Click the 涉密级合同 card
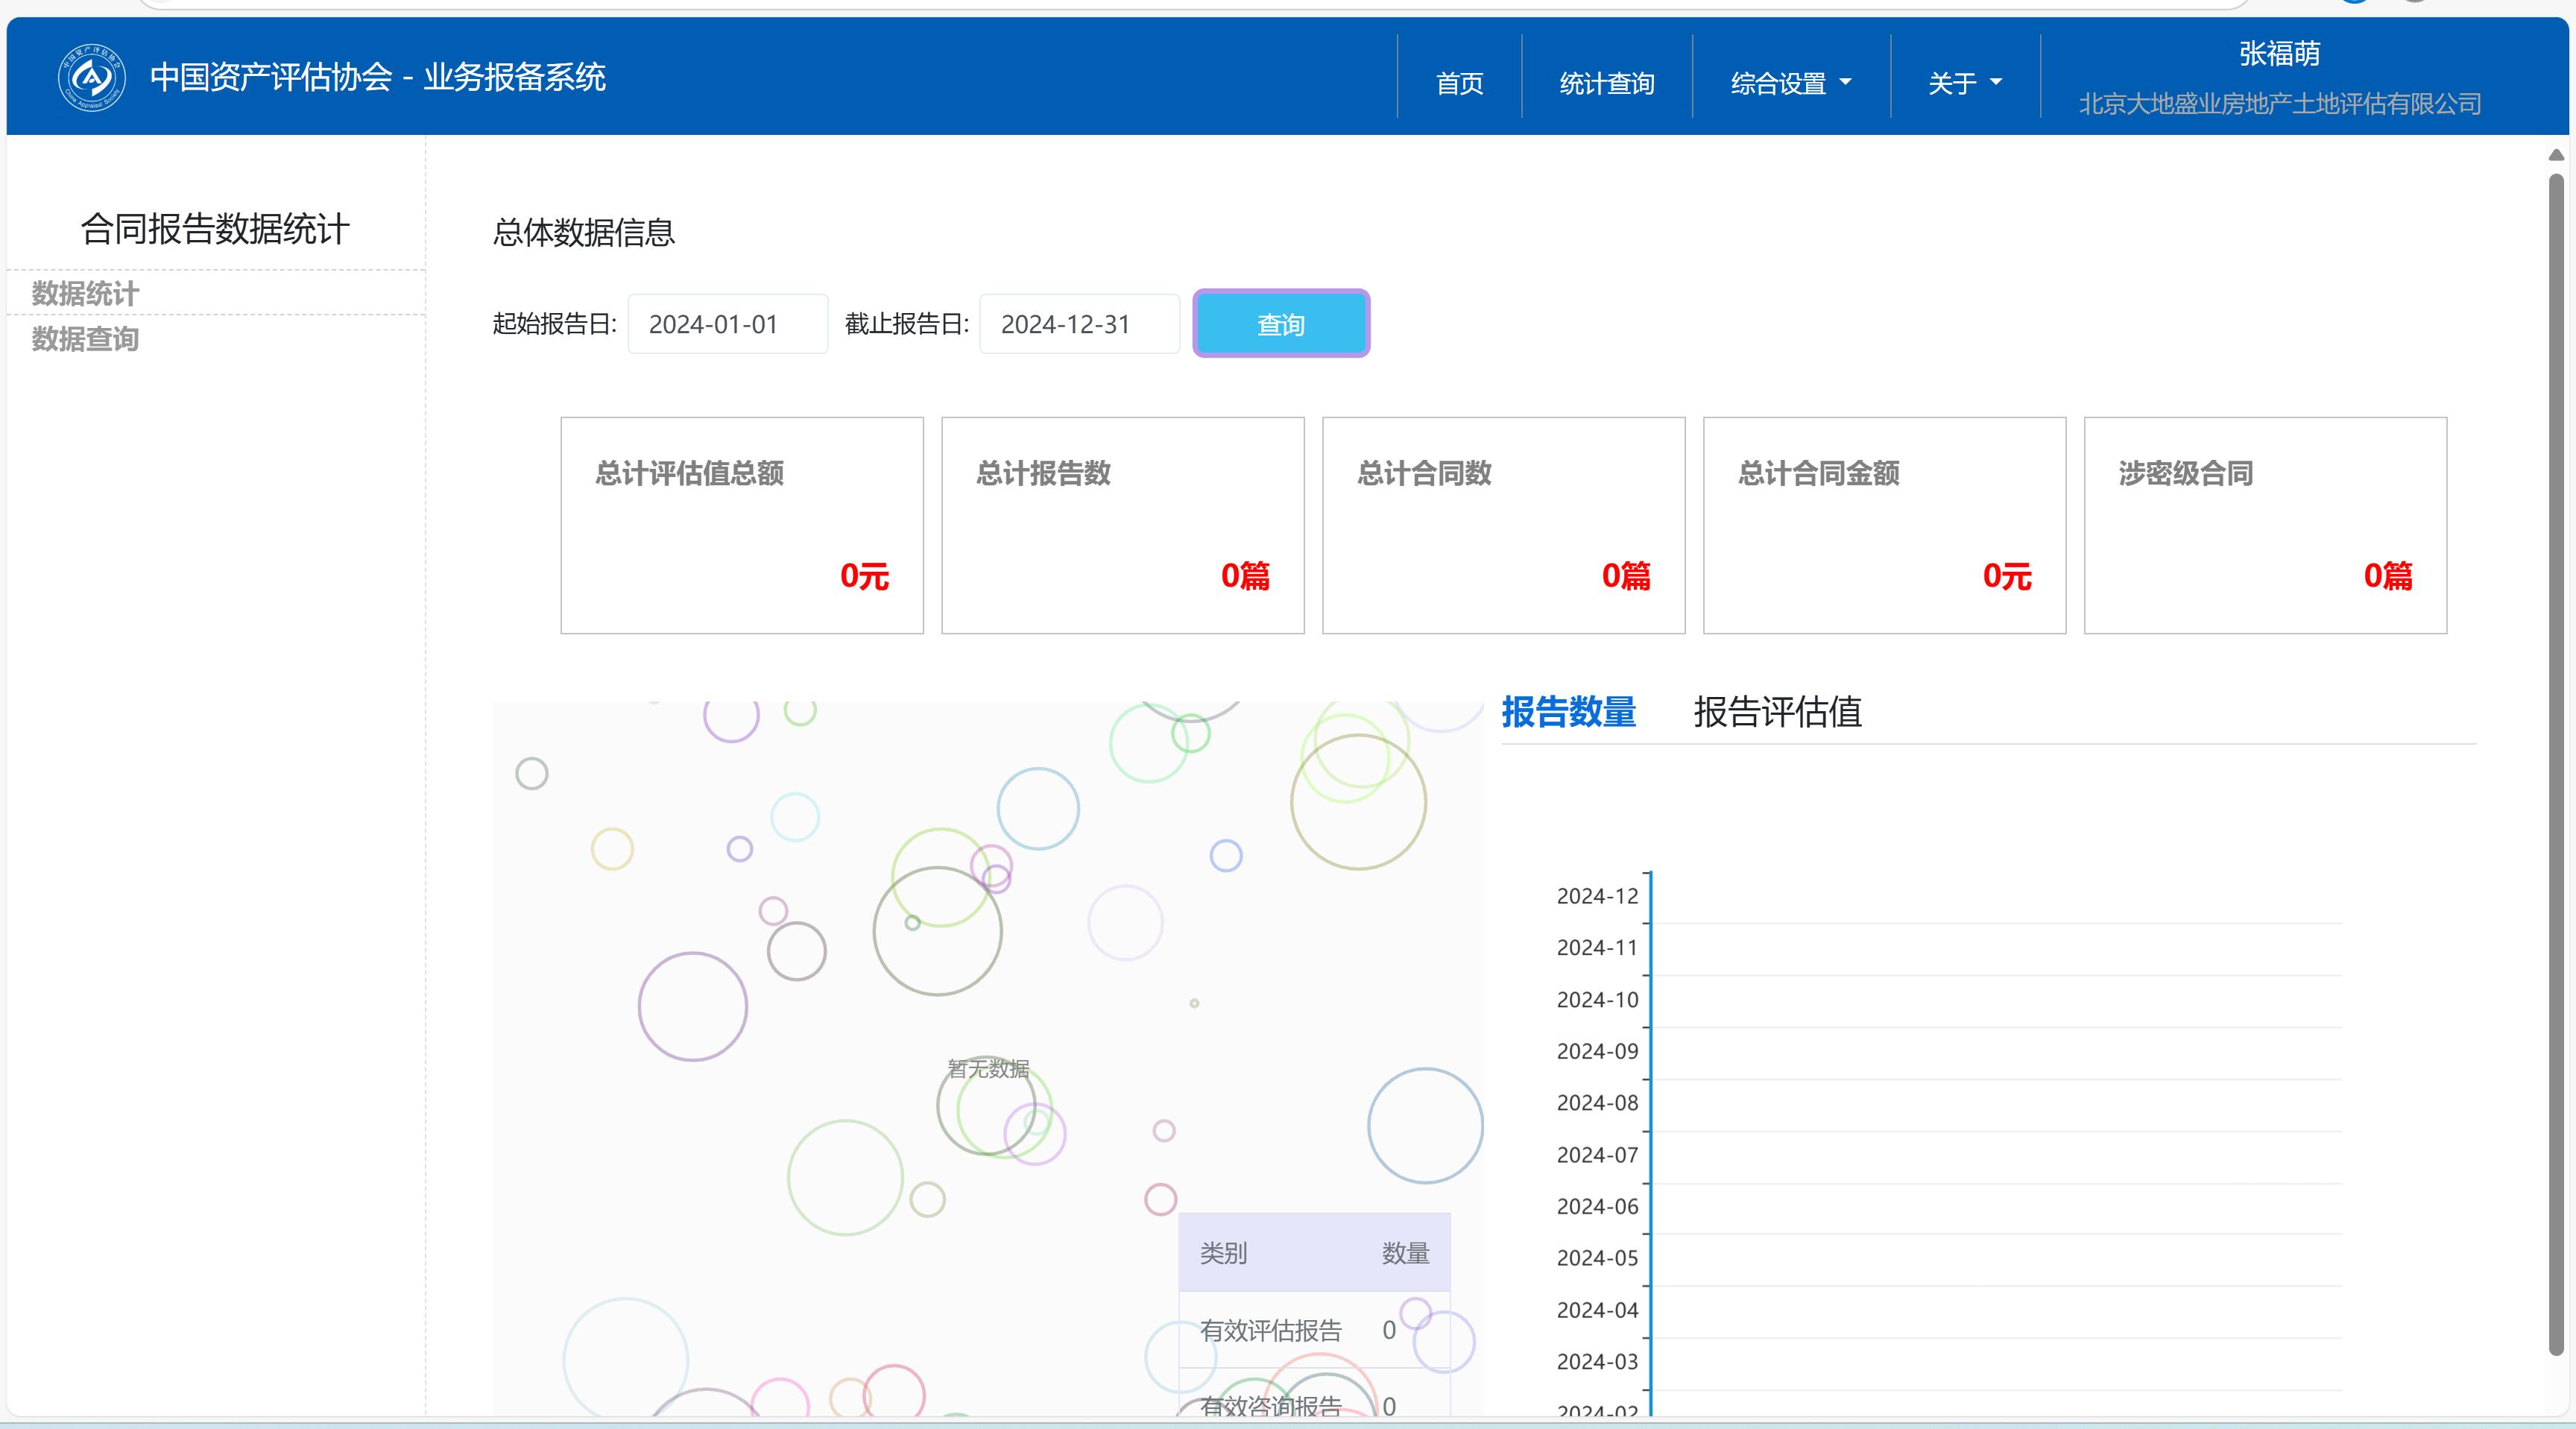 click(x=2264, y=525)
